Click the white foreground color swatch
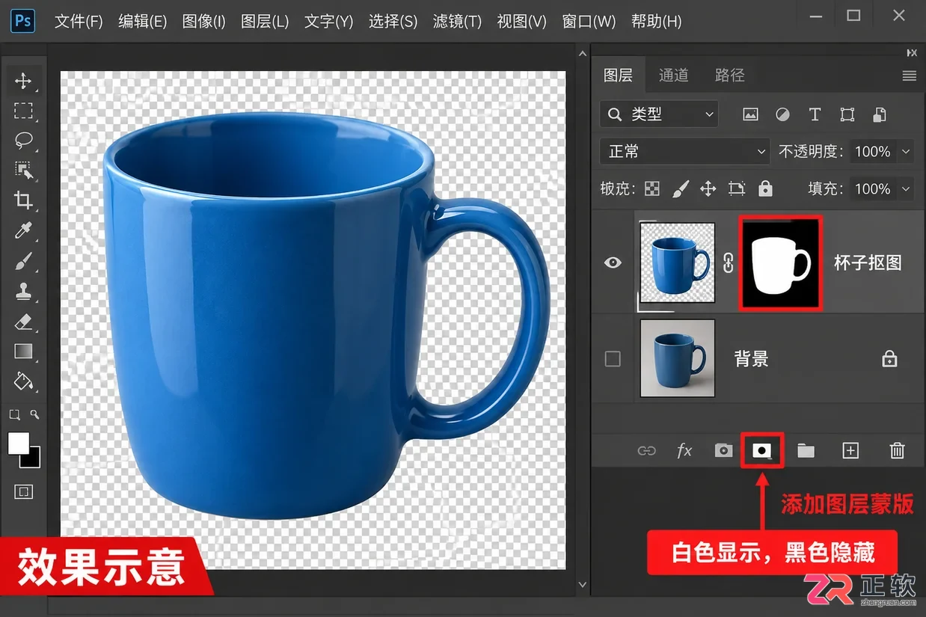This screenshot has width=926, height=617. [18, 442]
